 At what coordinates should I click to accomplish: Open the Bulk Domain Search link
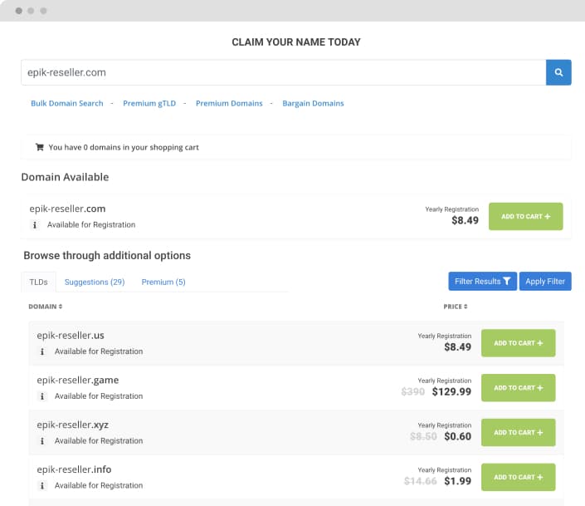[x=66, y=103]
